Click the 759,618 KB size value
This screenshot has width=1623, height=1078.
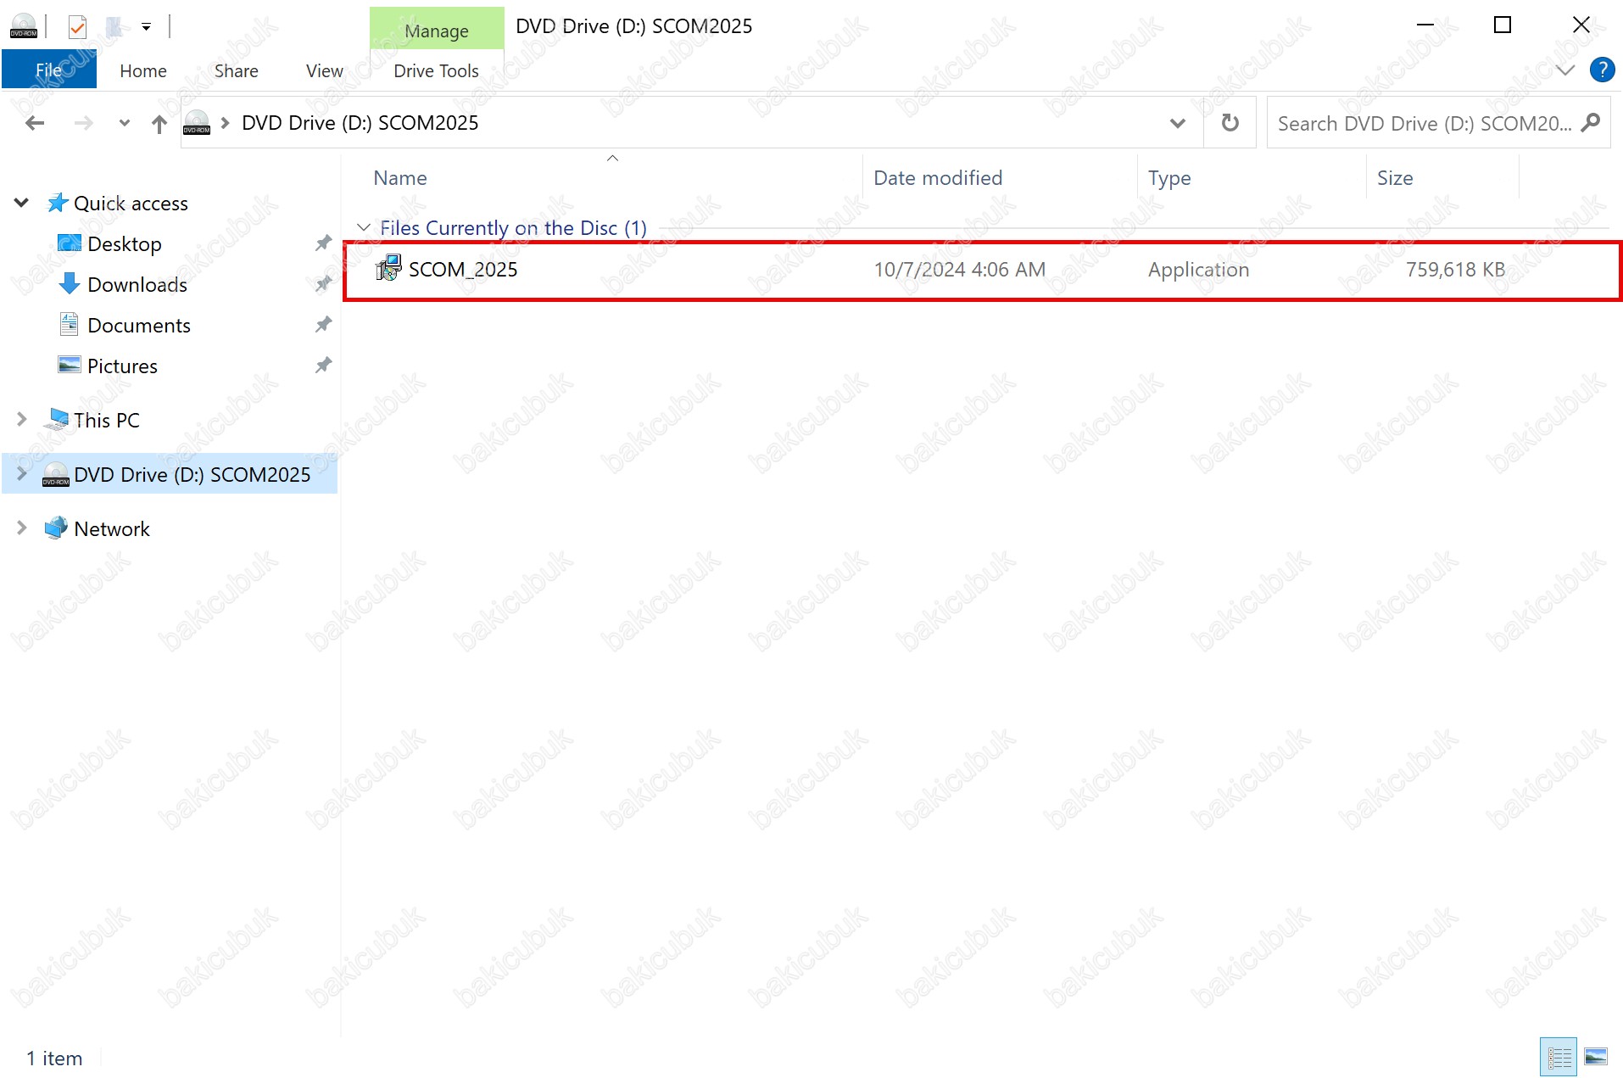point(1455,270)
